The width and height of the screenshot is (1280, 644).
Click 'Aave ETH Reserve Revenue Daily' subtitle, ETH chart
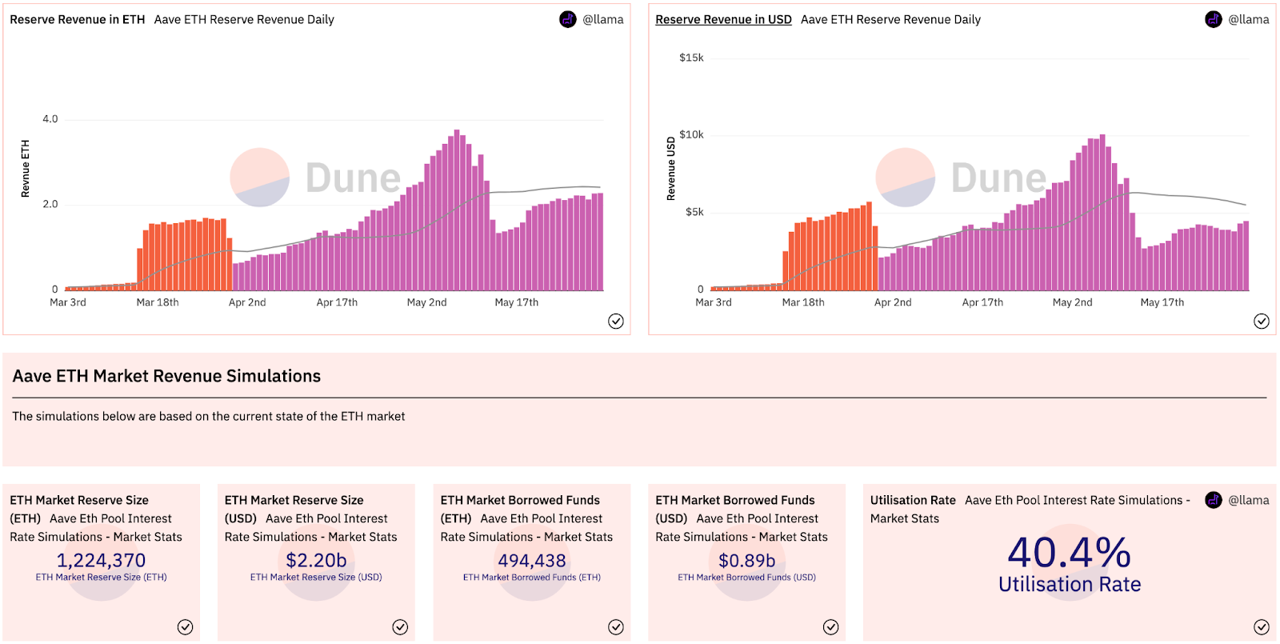244,19
